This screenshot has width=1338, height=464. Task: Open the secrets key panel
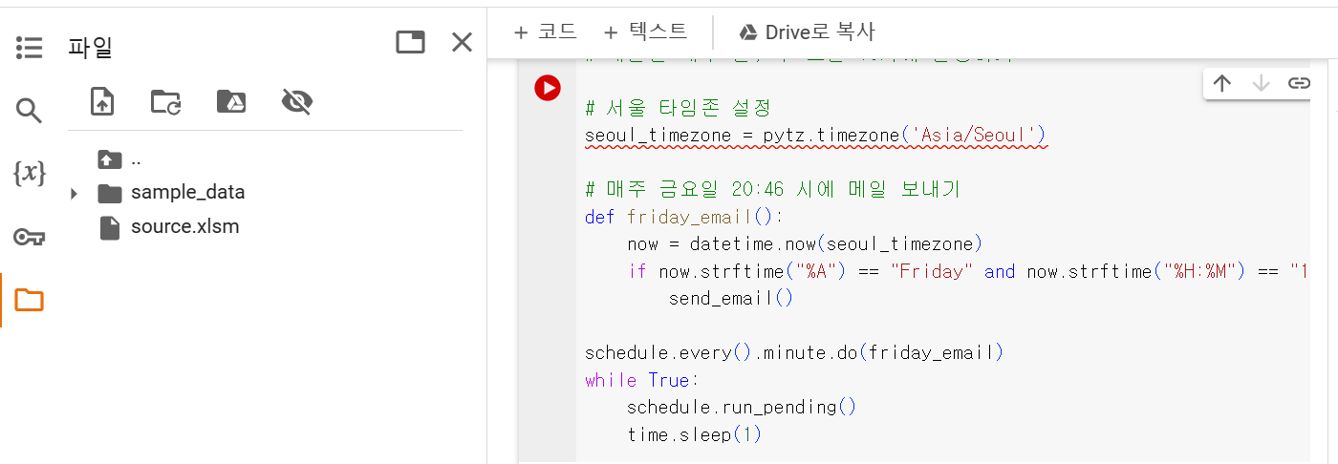coord(30,237)
